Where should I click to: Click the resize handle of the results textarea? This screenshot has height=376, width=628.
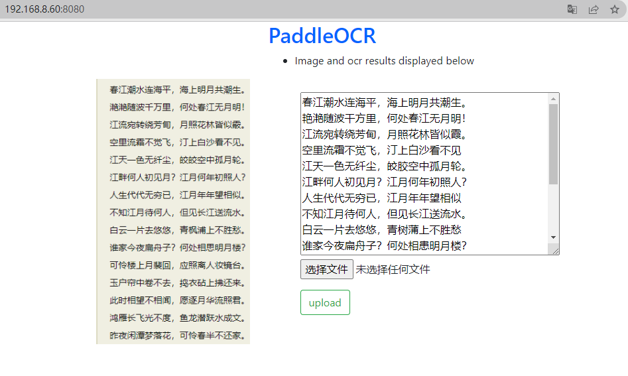coord(555,251)
